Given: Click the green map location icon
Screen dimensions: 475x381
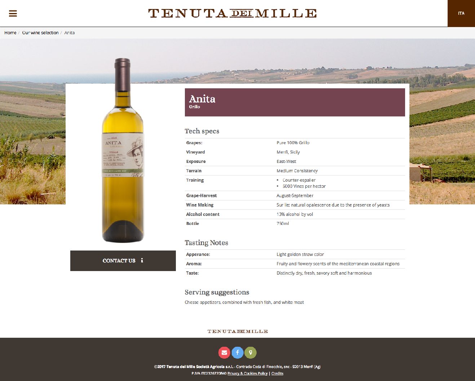Looking at the screenshot, I should tap(250, 353).
